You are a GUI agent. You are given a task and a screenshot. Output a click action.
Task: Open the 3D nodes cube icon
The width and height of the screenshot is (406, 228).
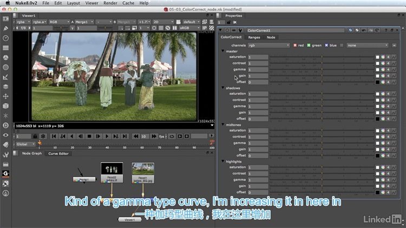click(5, 106)
